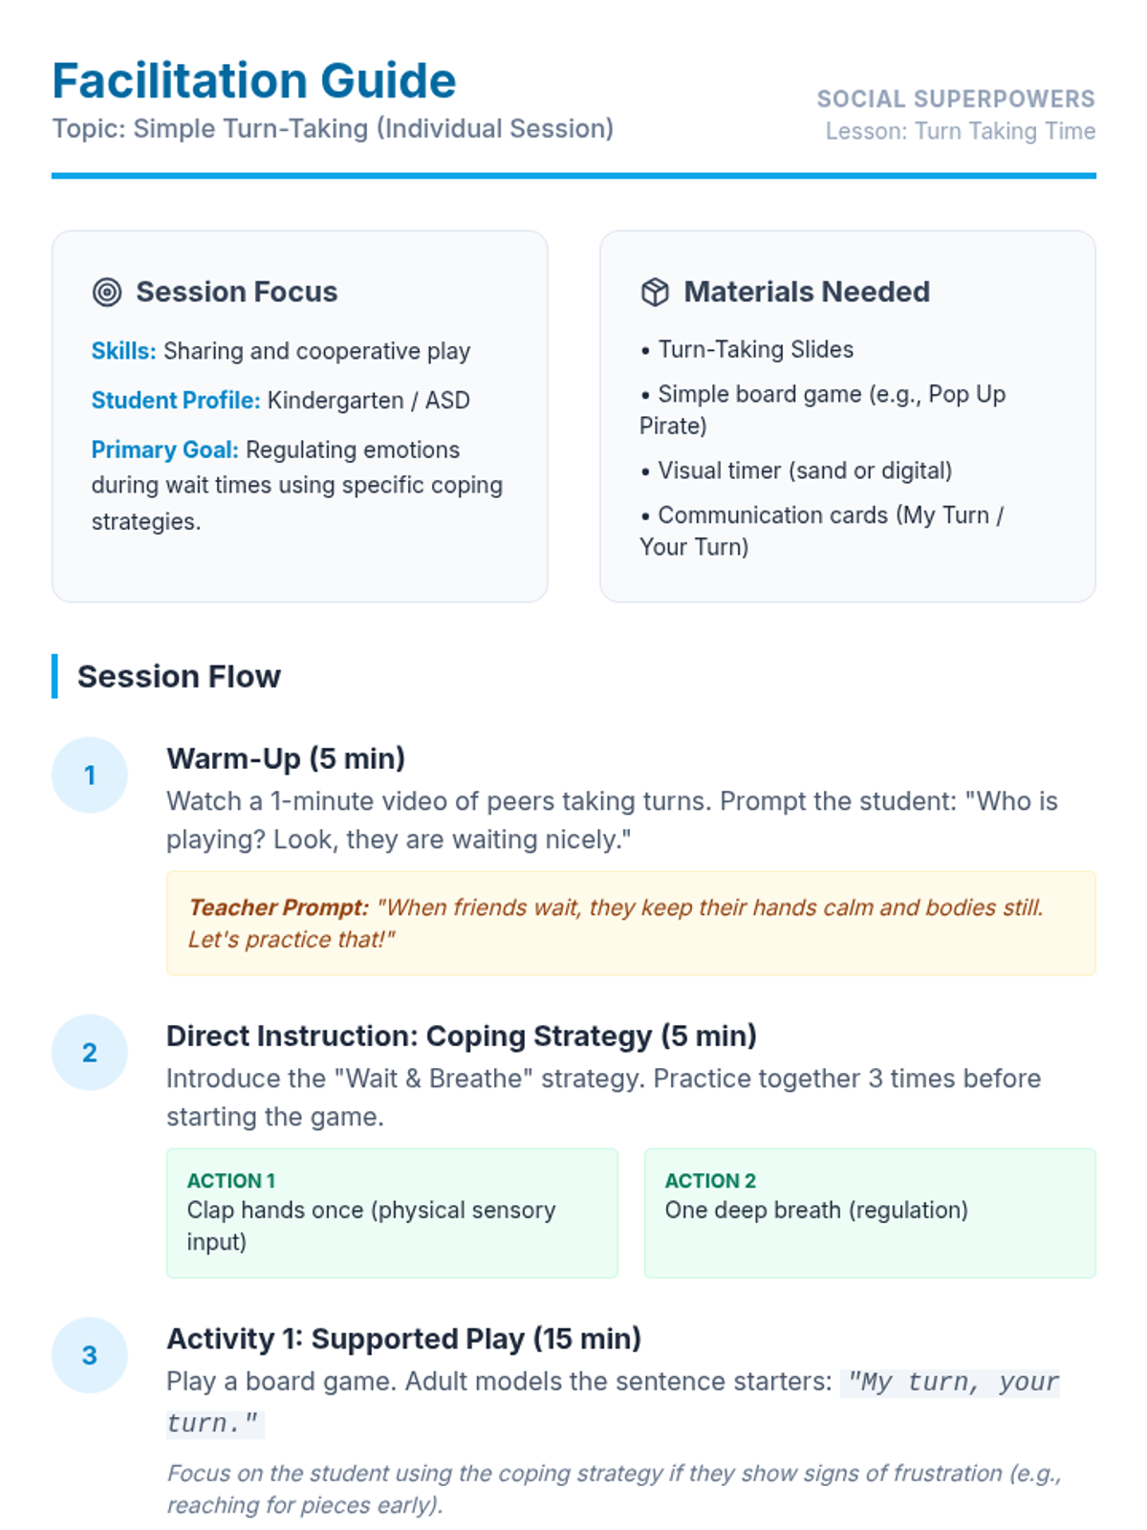Click the Session Flow section heading
Image resolution: width=1147 pixels, height=1530 pixels.
pos(179,676)
